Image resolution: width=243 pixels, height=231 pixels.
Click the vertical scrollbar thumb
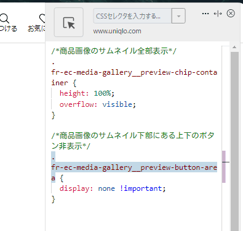coord(234,141)
